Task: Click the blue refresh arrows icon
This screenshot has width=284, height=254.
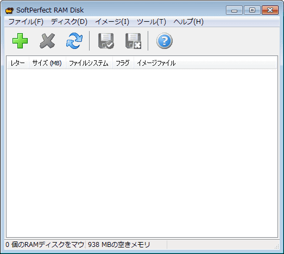Action: [x=74, y=41]
